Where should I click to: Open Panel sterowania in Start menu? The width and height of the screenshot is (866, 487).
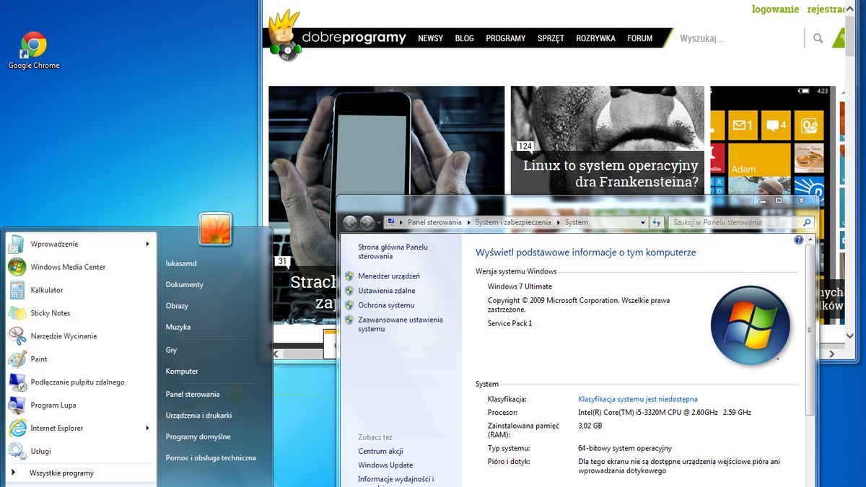(193, 395)
